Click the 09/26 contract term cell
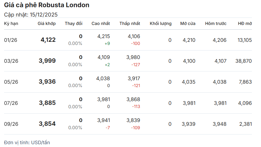261x147 pixels. [11, 124]
